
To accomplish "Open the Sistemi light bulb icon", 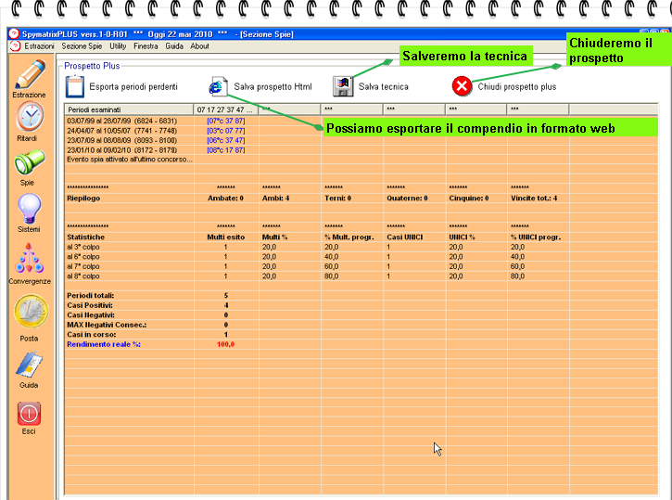I will coord(29,209).
